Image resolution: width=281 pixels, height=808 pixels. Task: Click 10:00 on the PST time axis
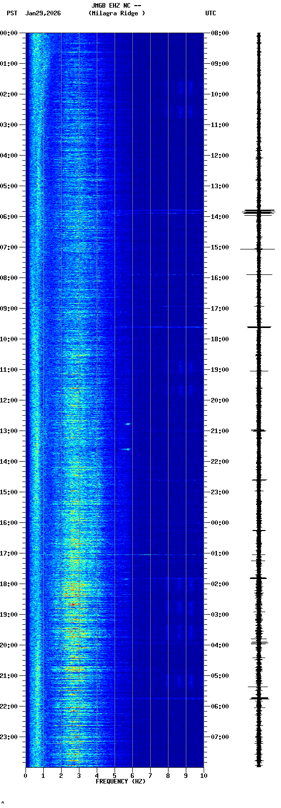click(x=9, y=339)
